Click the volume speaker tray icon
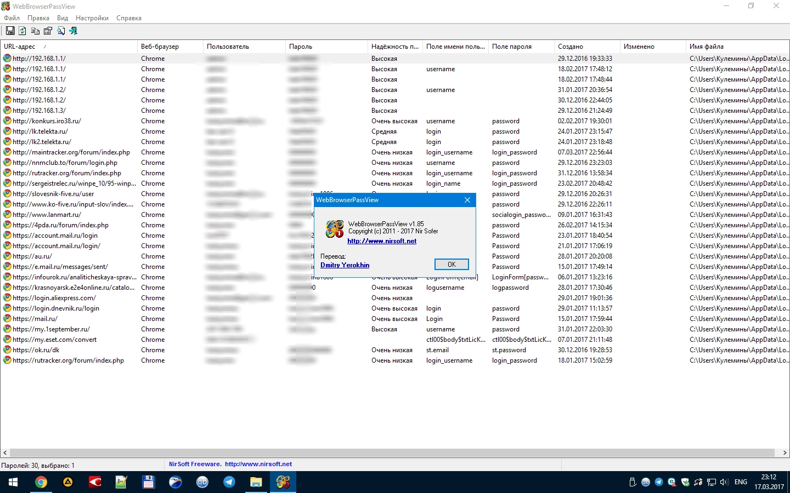The width and height of the screenshot is (790, 493). point(724,482)
